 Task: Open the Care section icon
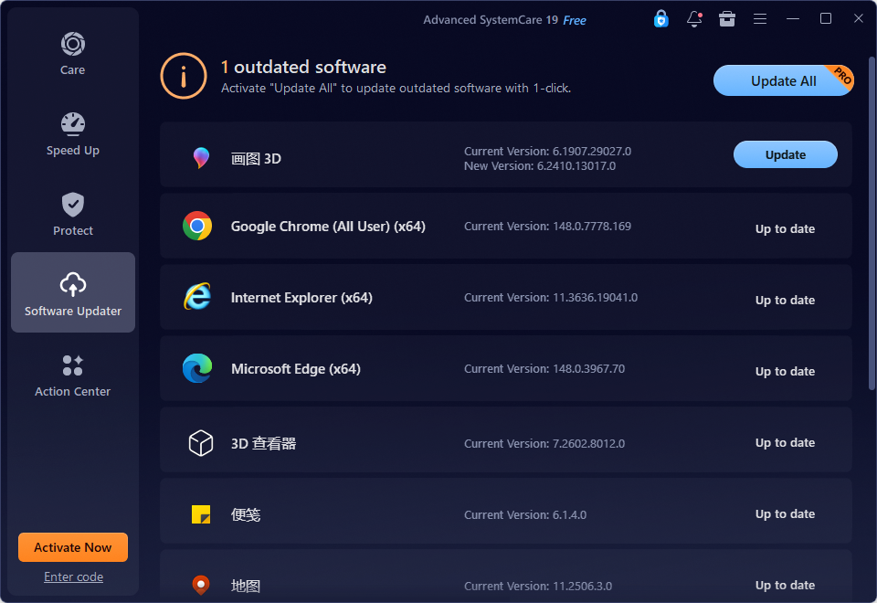coord(73,44)
